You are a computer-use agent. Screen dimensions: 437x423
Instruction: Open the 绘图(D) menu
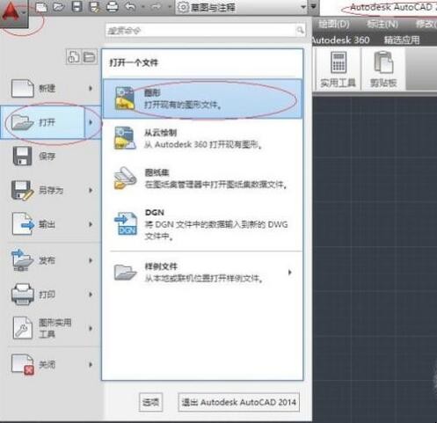pos(334,24)
